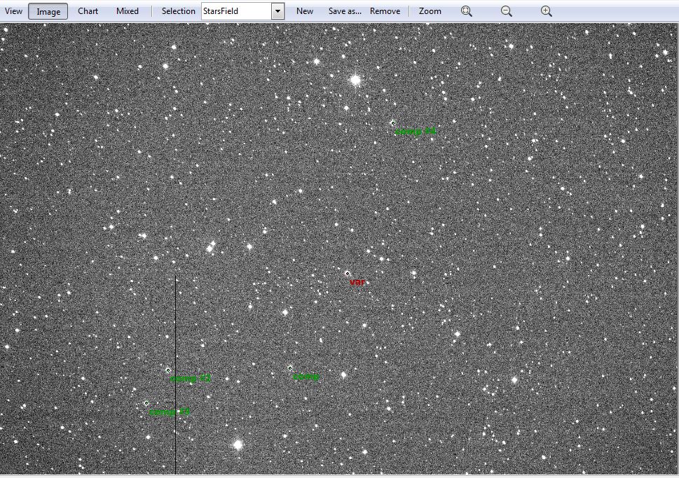Enable the Mixed view mode

pyautogui.click(x=128, y=11)
